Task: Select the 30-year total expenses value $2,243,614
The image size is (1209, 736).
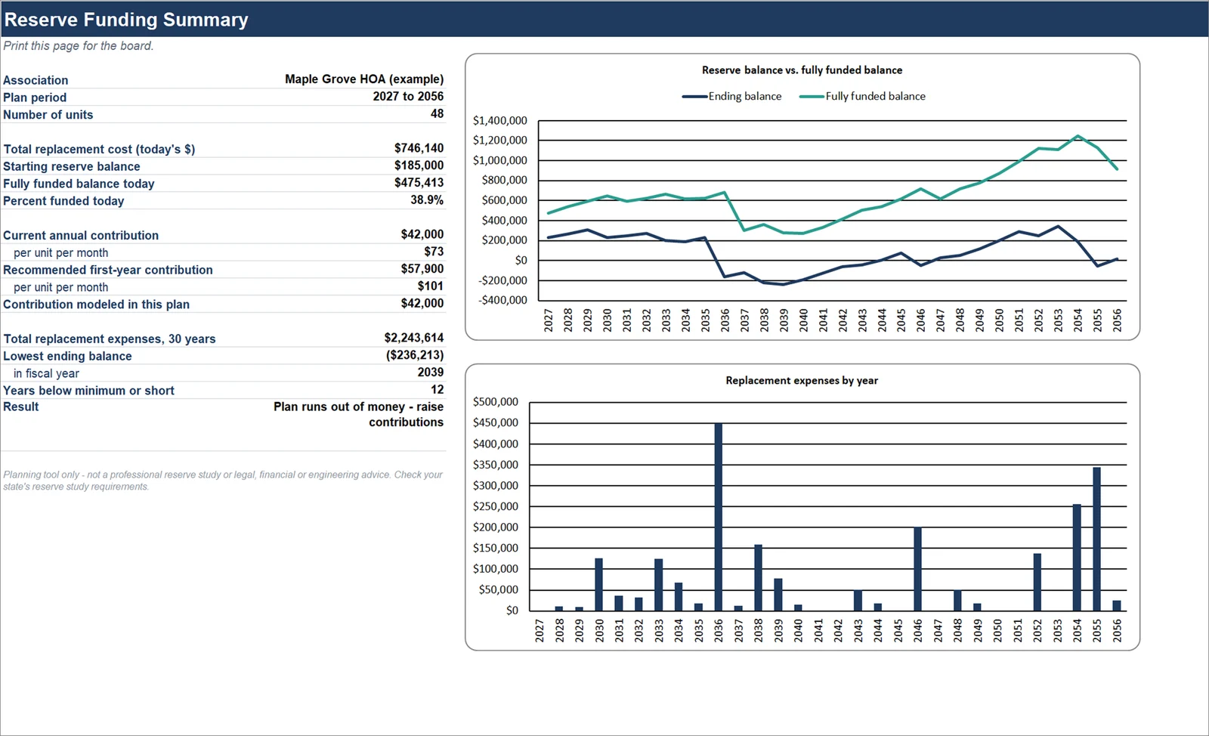Action: click(x=414, y=338)
